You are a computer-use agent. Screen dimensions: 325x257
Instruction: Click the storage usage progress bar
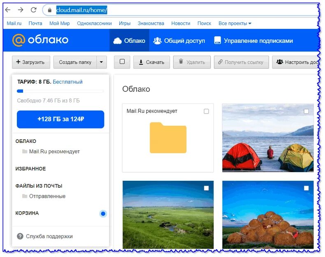tap(60, 91)
